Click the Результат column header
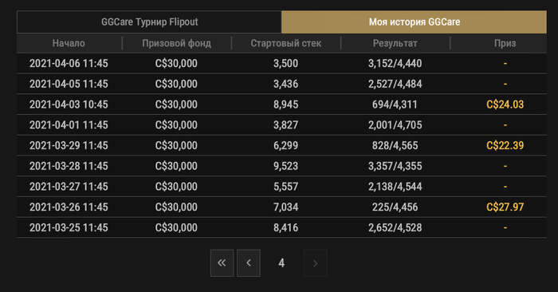 [395, 43]
